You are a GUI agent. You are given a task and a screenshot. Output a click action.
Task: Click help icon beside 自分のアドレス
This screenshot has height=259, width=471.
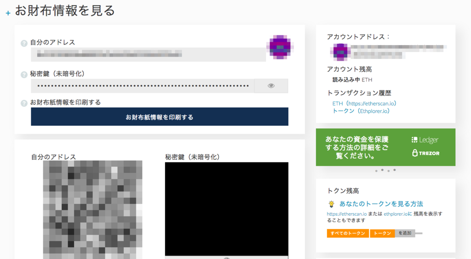pyautogui.click(x=24, y=43)
